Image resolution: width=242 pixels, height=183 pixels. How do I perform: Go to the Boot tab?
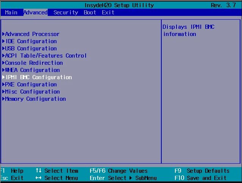(x=90, y=13)
